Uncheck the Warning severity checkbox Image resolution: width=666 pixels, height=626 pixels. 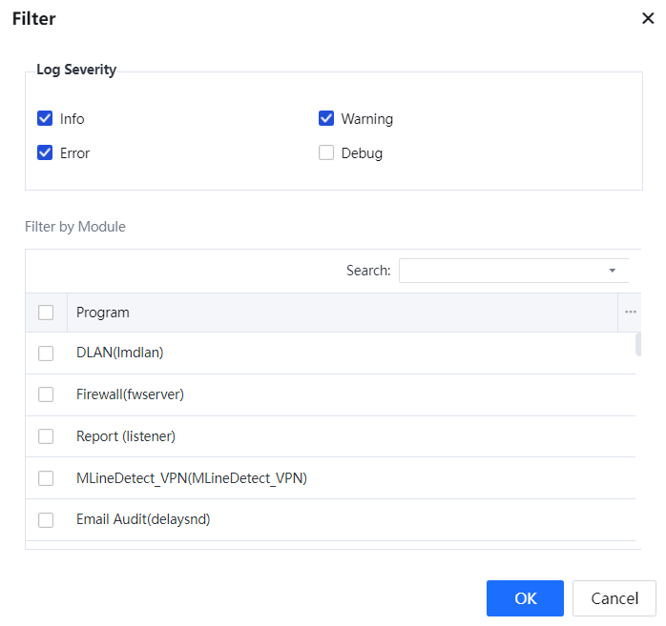326,119
